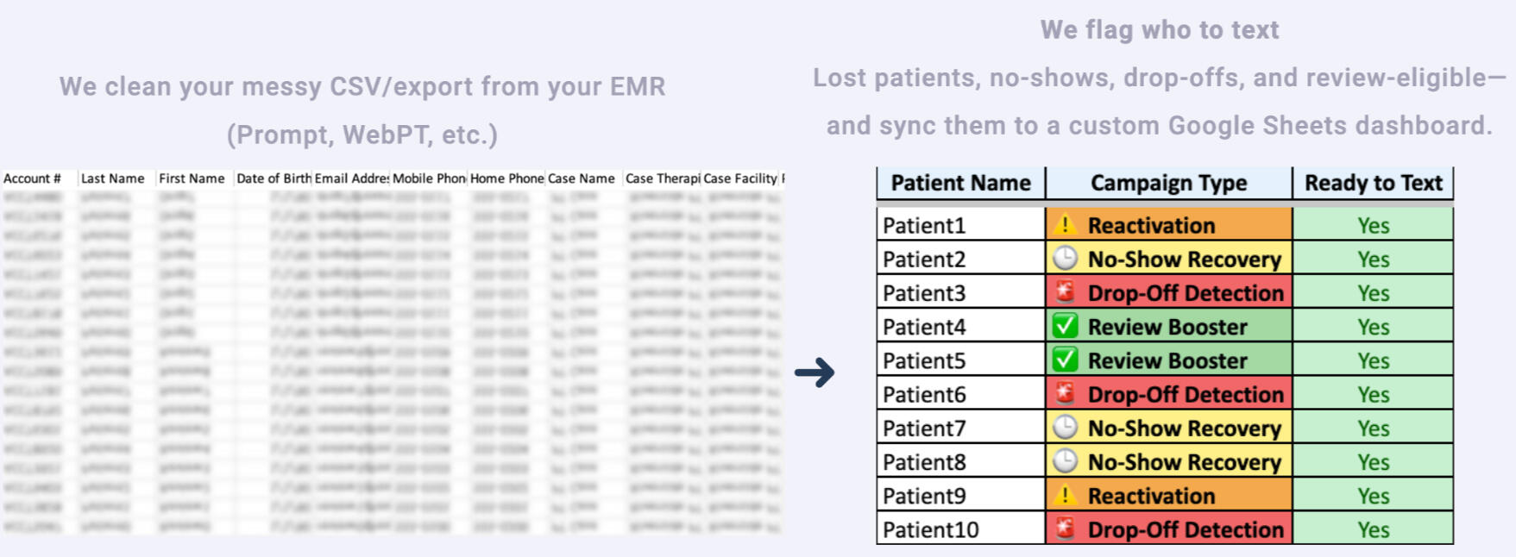This screenshot has width=1516, height=557.
Task: Click the right arrow between the tables
Action: [815, 372]
